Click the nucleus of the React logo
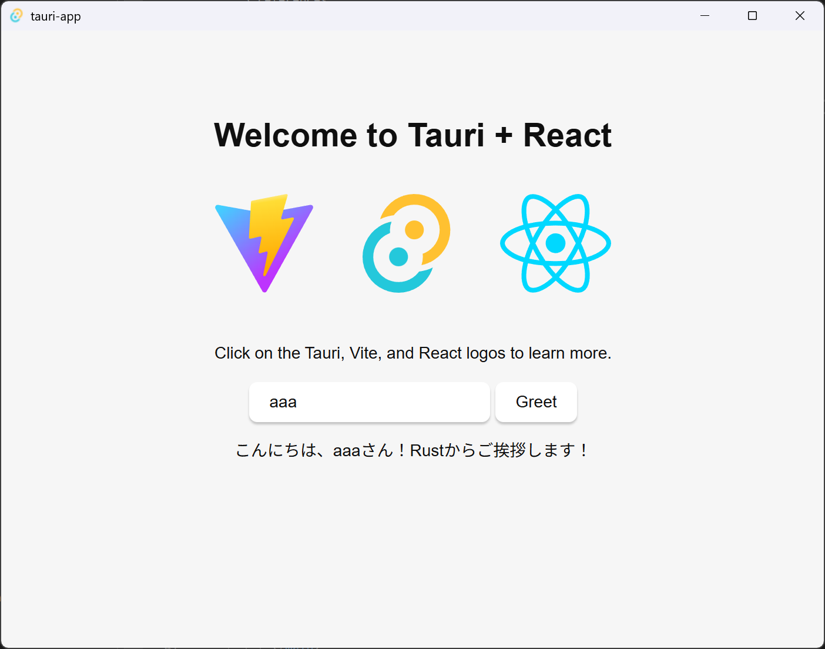 pos(555,243)
